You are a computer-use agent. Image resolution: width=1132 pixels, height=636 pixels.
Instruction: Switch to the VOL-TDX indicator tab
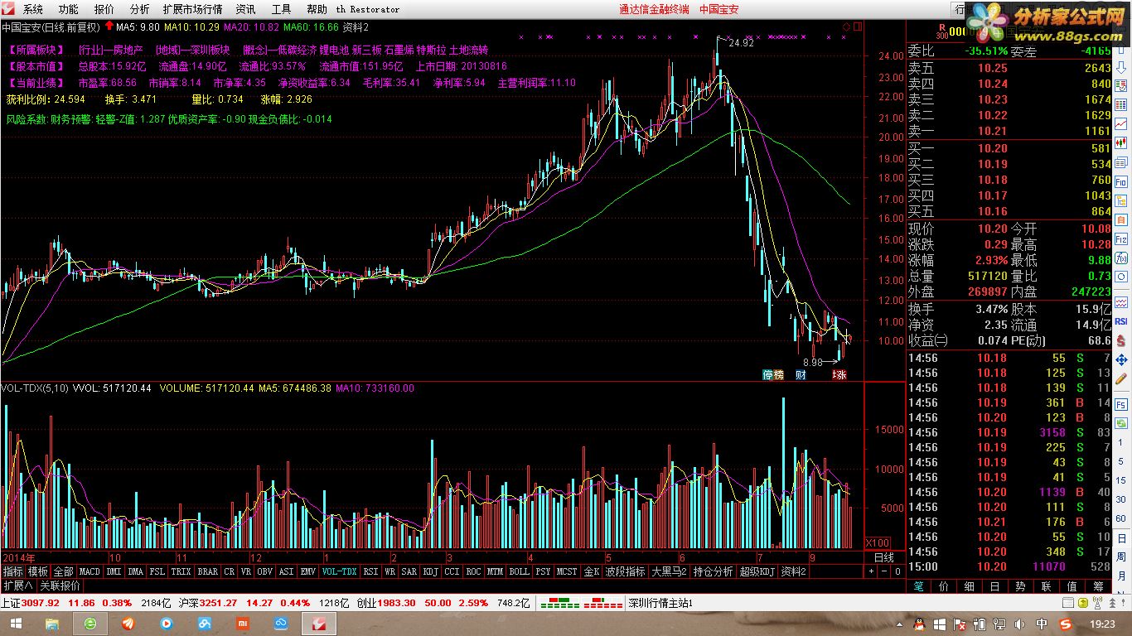point(339,571)
